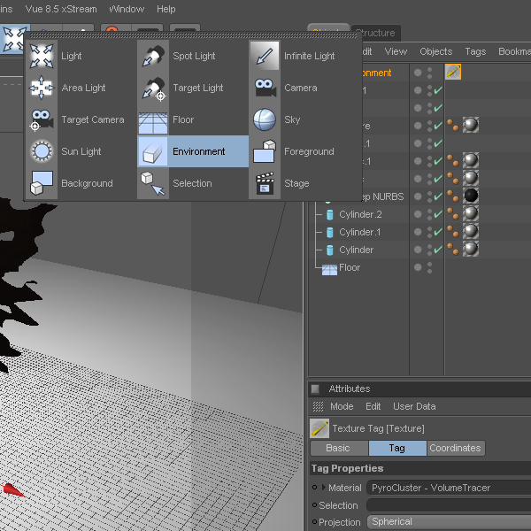Open the View menu in Object Manager

[x=396, y=51]
